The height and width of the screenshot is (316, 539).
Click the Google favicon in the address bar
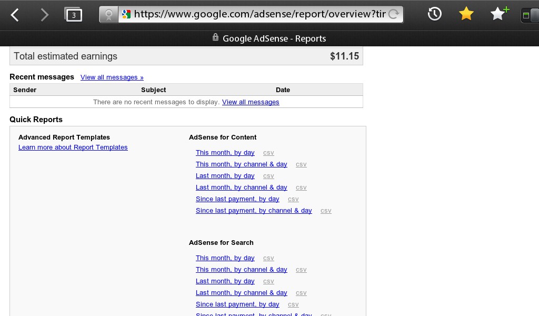click(x=126, y=14)
